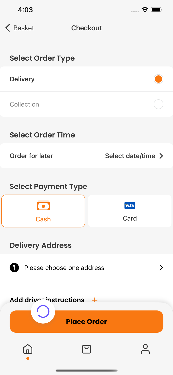Tap the Basket back link

(24, 28)
